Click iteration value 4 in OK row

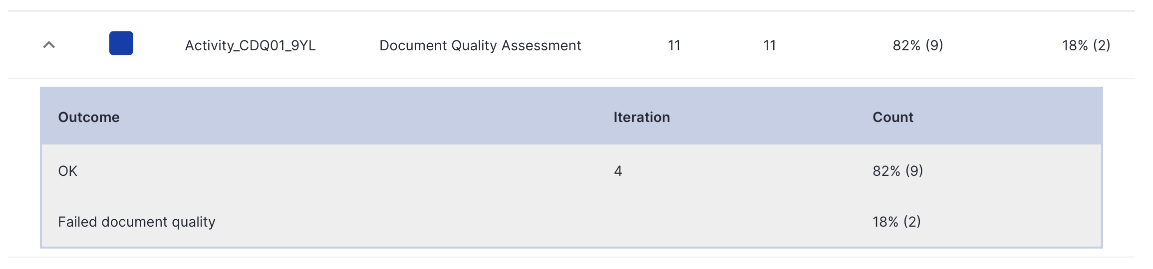click(618, 171)
